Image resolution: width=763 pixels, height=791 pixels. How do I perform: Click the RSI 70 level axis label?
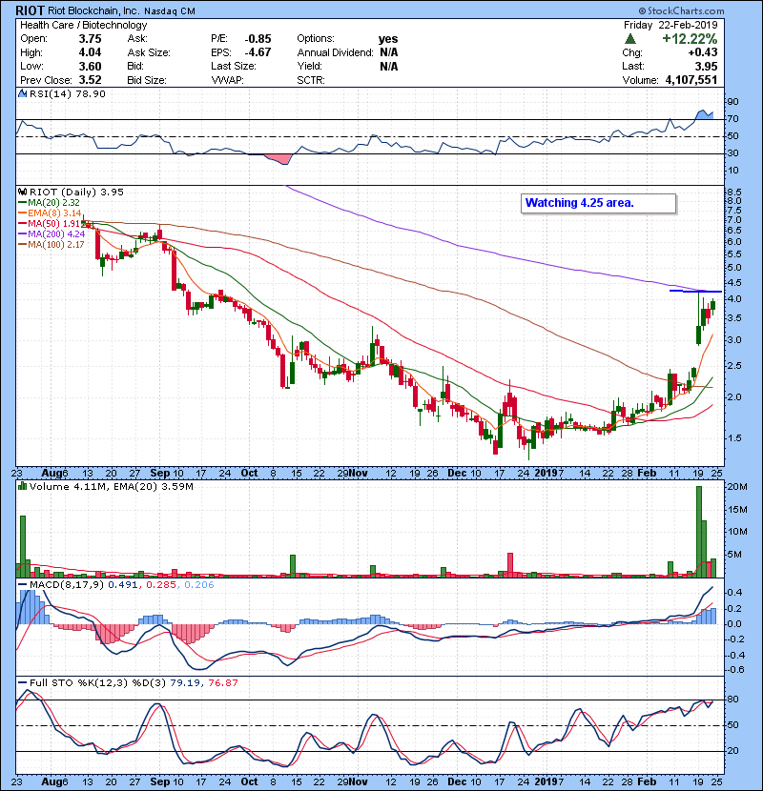[732, 119]
